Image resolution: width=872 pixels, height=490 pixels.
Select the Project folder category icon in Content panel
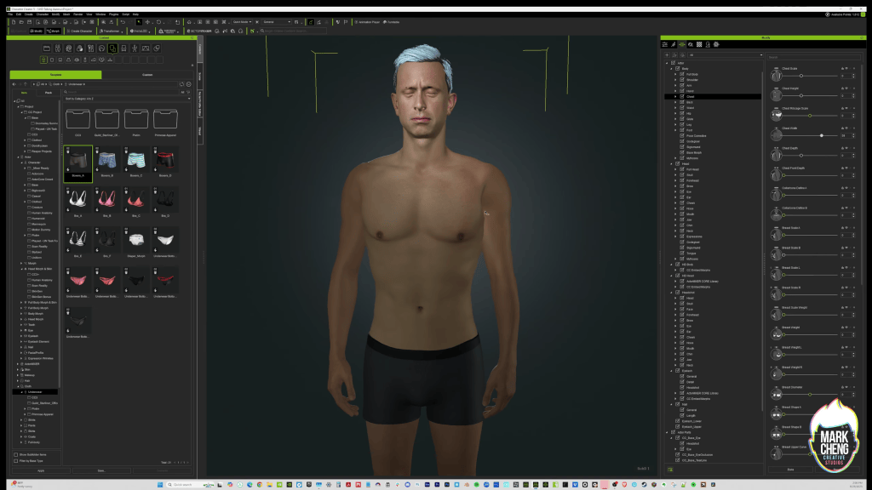(47, 48)
